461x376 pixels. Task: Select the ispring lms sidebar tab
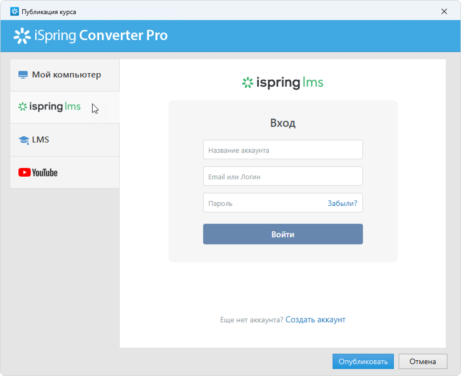click(65, 107)
